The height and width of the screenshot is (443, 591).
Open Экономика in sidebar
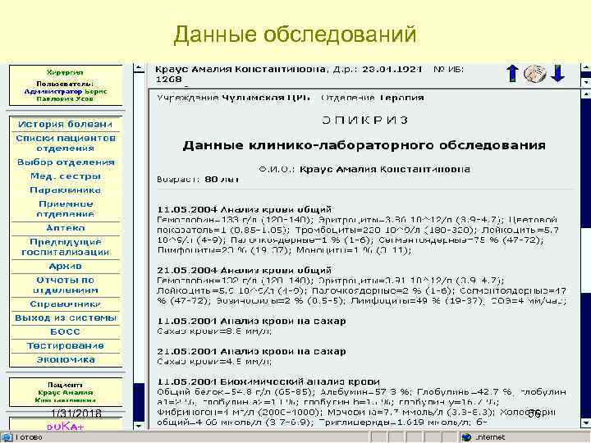66,360
